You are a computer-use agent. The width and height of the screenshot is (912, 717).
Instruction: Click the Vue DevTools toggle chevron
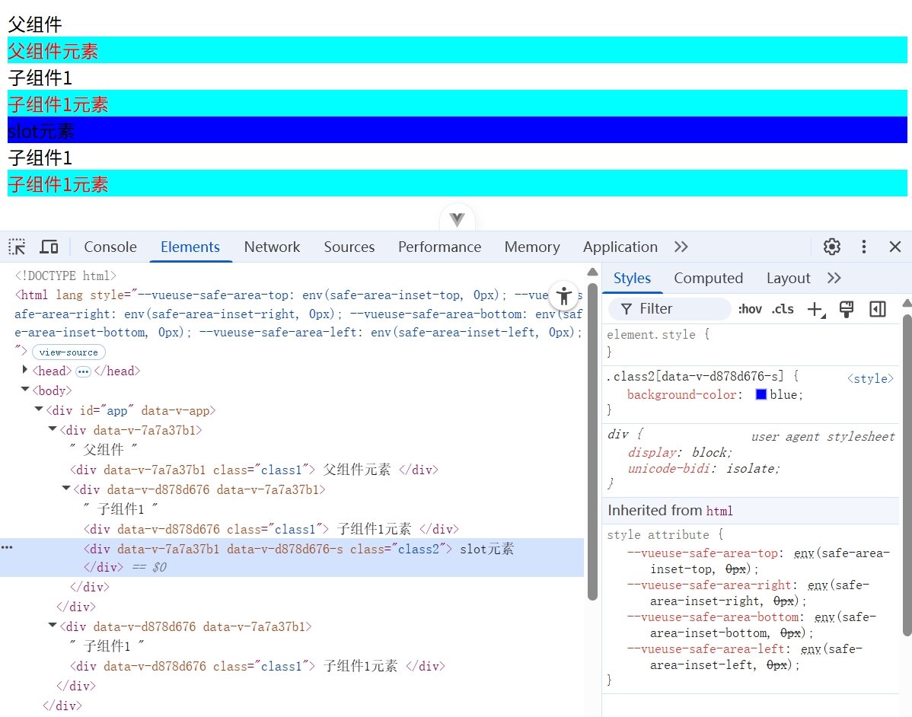457,219
